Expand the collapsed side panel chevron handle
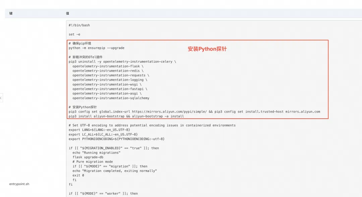 point(1,98)
